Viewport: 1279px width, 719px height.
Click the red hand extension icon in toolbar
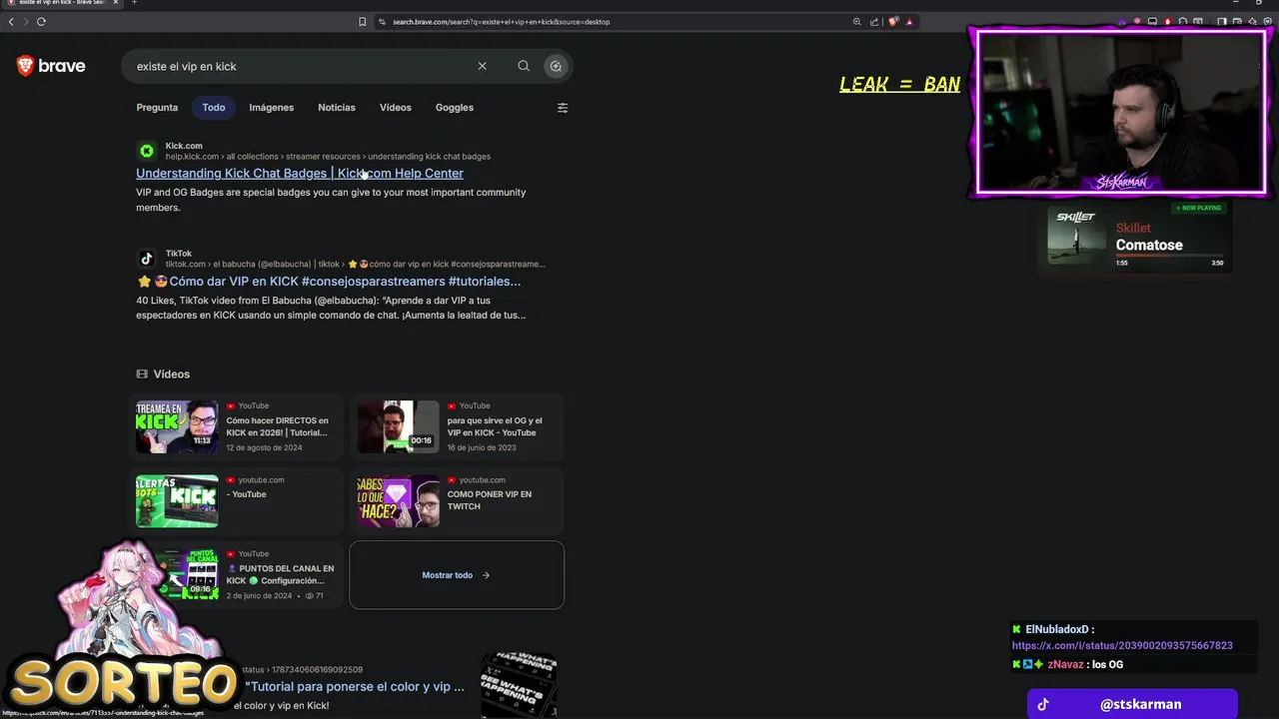click(1167, 21)
